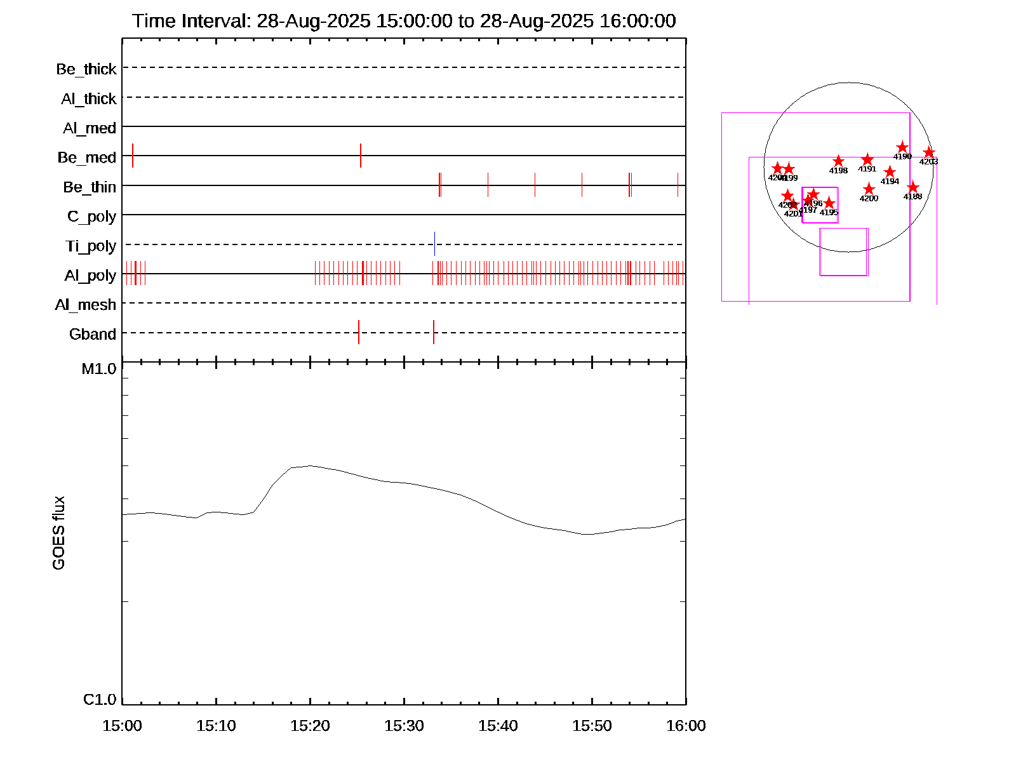Click the first red Gband exposure tick
The width and height of the screenshot is (1016, 762).
pos(359,332)
